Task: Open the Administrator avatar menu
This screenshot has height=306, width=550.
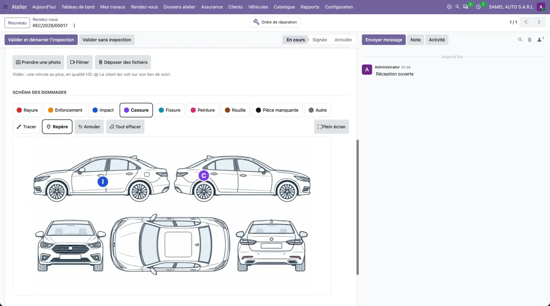Action: [x=541, y=7]
